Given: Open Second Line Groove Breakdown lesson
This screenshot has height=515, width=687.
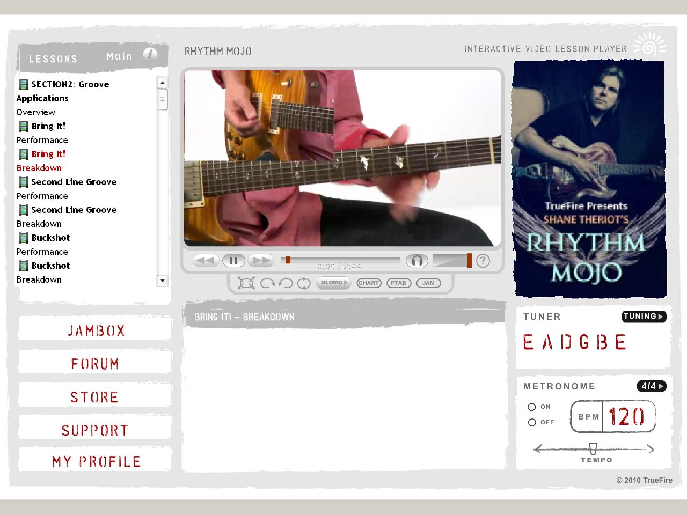Looking at the screenshot, I should [x=67, y=217].
